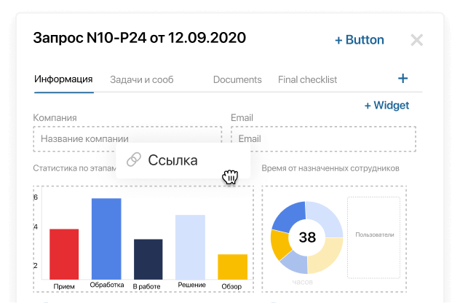Click the + Button action
The width and height of the screenshot is (460, 303).
pyautogui.click(x=359, y=40)
